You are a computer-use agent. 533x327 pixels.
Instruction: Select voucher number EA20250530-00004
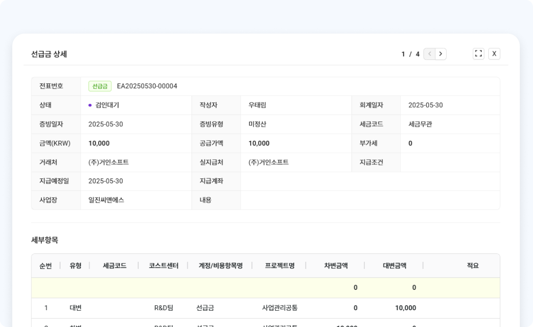click(x=147, y=86)
